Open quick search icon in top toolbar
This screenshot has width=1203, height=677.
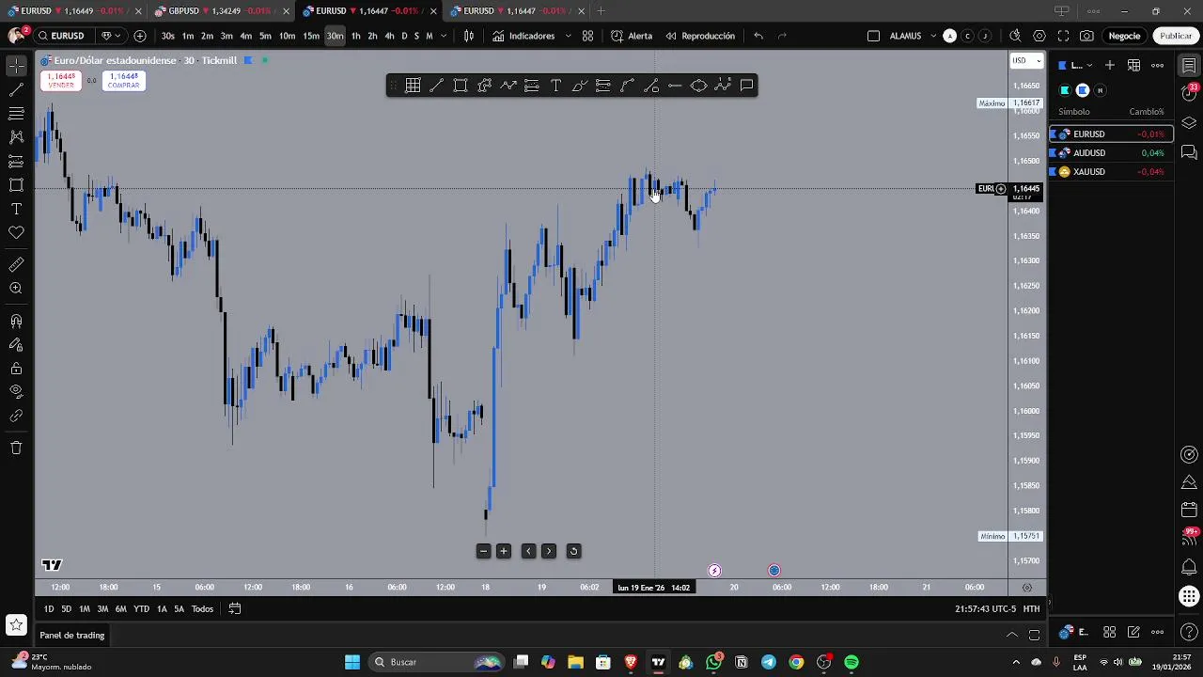[1015, 36]
